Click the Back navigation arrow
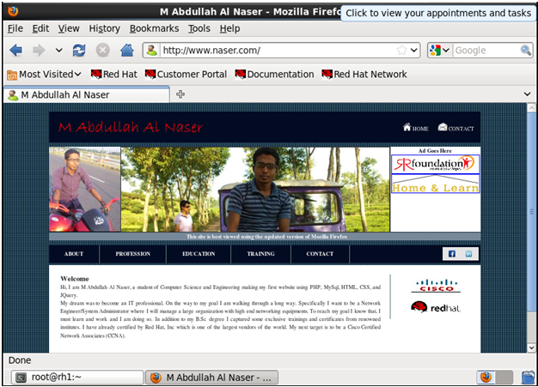Viewport: 538px width, 387px height. coord(15,51)
